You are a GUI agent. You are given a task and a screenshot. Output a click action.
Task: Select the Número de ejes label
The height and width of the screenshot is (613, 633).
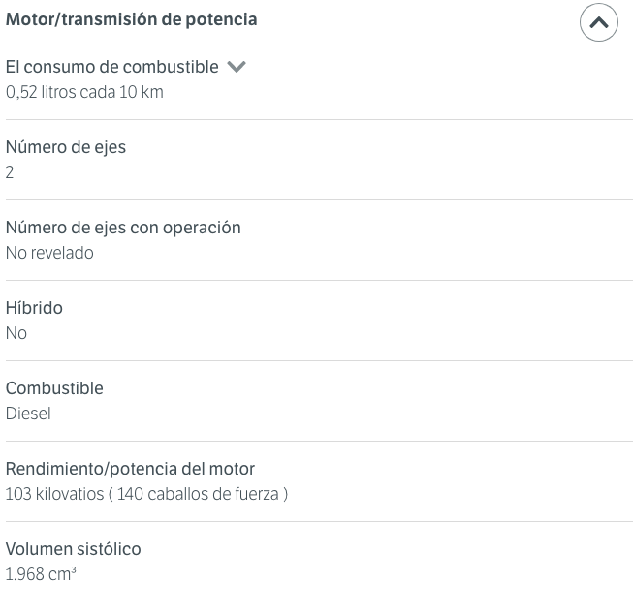[66, 147]
